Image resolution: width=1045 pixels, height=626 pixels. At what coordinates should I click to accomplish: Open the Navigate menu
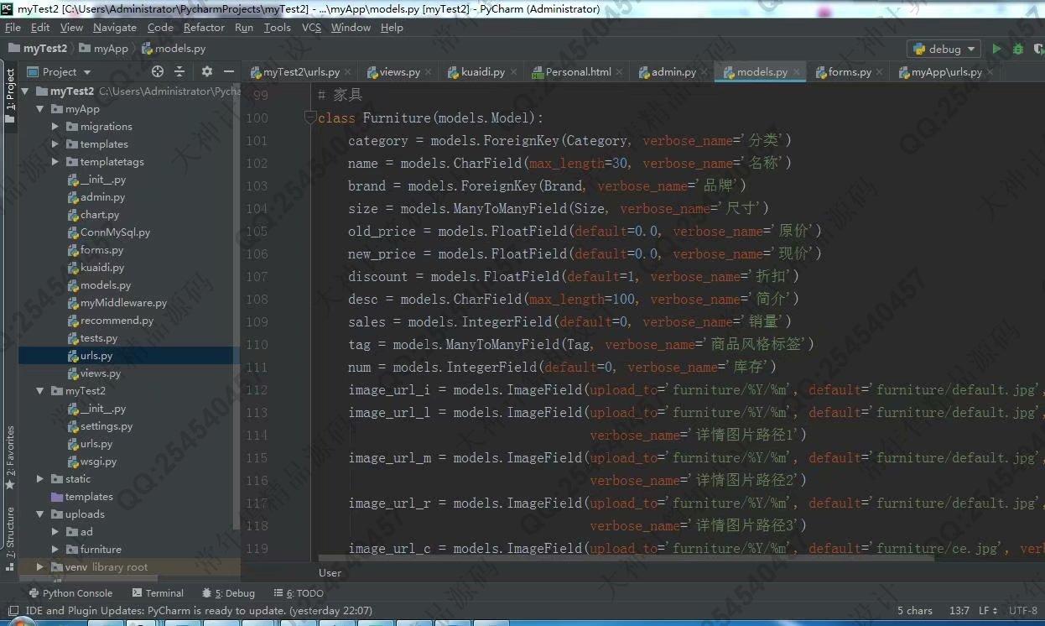[x=114, y=28]
